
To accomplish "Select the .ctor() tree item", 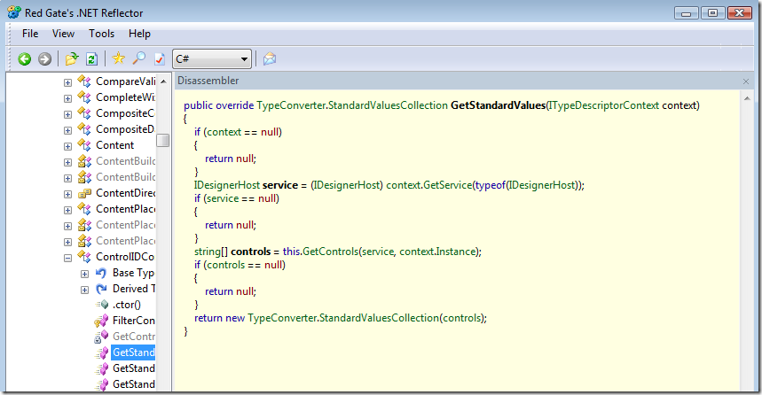I will [x=126, y=305].
